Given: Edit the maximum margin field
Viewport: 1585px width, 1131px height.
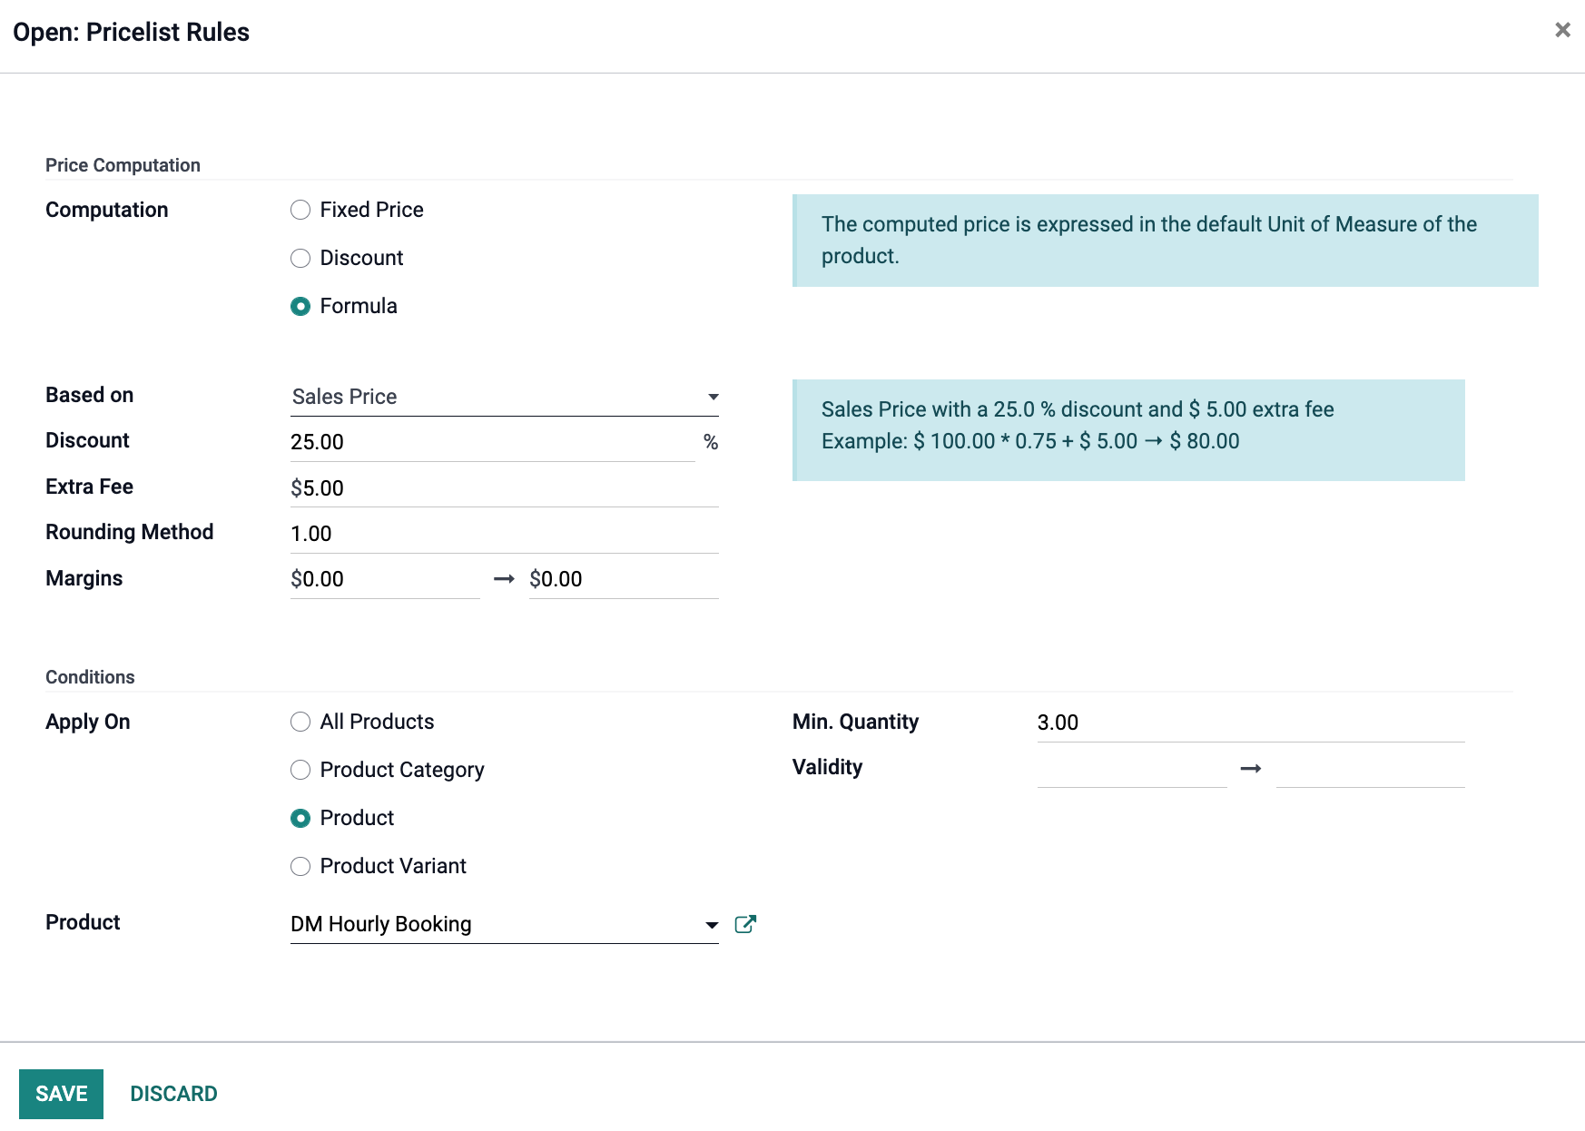Looking at the screenshot, I should pyautogui.click(x=624, y=579).
